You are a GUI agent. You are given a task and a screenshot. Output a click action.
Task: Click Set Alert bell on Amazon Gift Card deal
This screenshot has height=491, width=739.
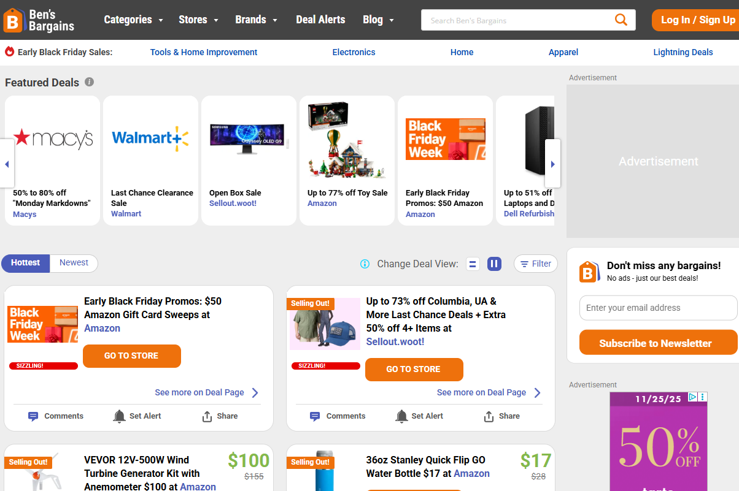click(x=120, y=416)
